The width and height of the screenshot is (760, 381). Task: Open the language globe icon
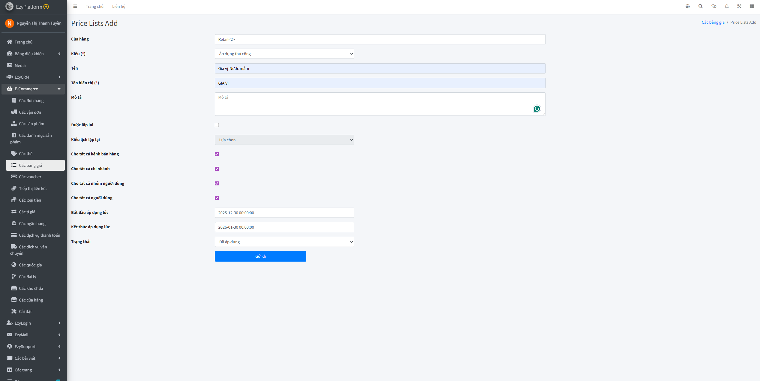click(687, 6)
